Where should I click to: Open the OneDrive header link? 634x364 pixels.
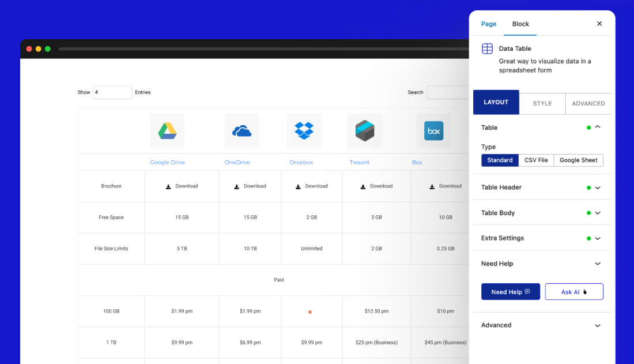click(237, 162)
